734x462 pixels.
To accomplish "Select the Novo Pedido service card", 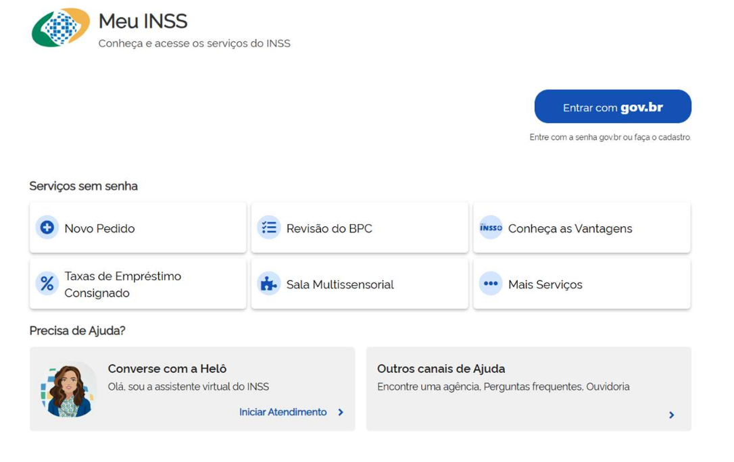I will [138, 228].
